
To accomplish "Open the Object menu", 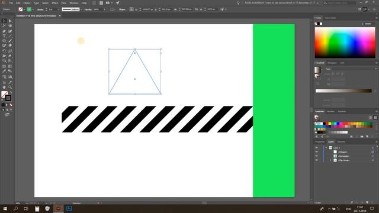I will click(27, 3).
